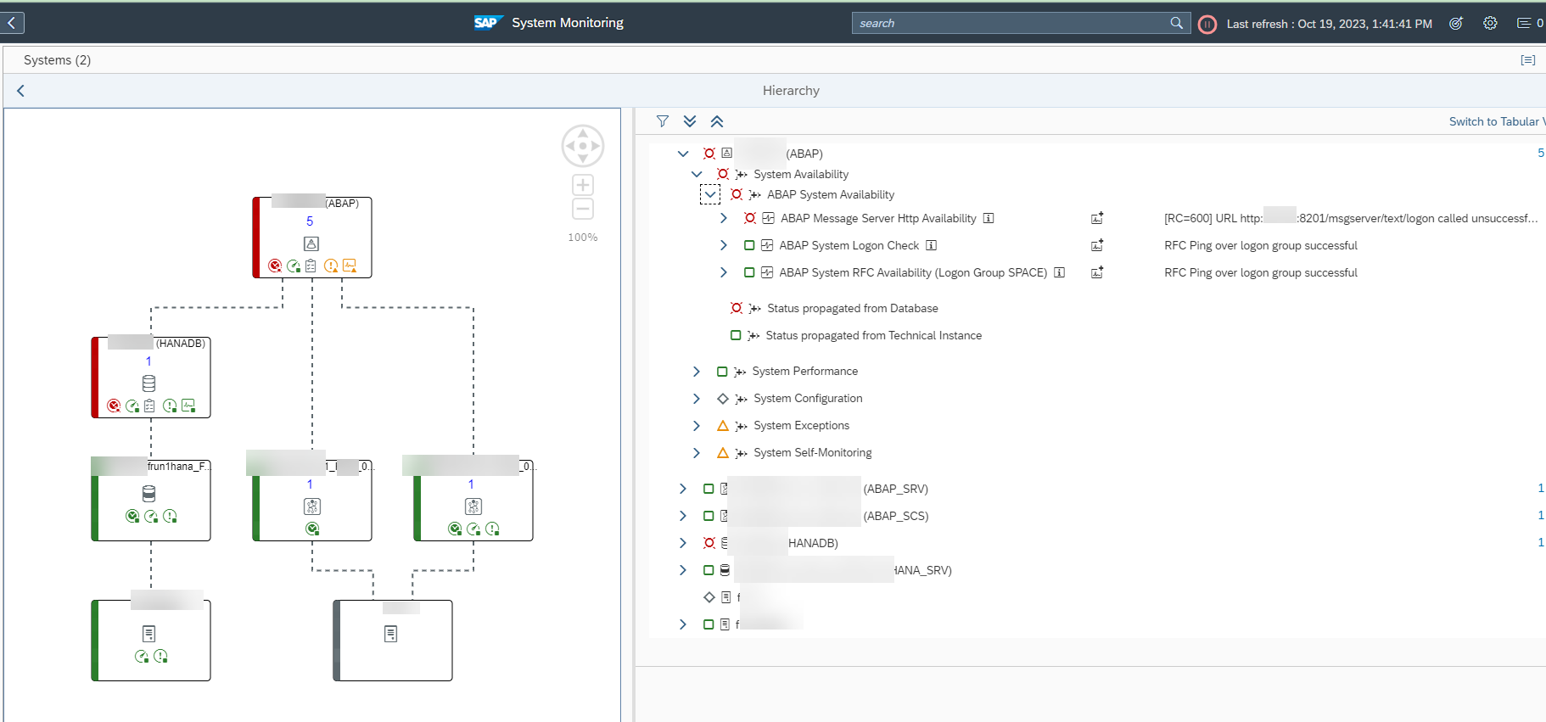
Task: Go back using the header back arrow
Action: click(12, 23)
